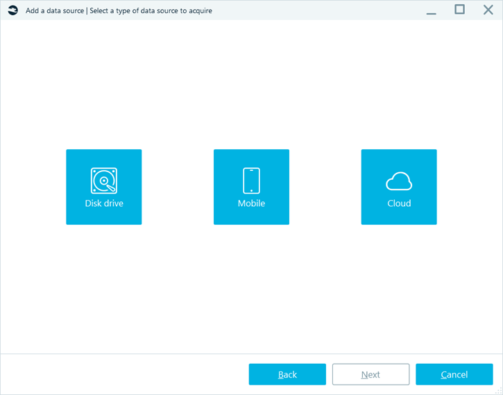This screenshot has height=395, width=503.
Task: Go to previous step with Back button
Action: pyautogui.click(x=287, y=374)
